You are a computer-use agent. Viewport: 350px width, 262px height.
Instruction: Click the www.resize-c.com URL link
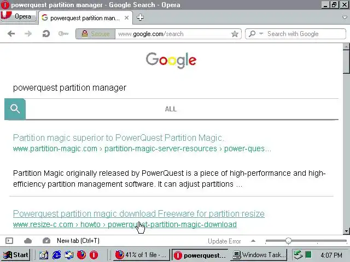pos(125,224)
